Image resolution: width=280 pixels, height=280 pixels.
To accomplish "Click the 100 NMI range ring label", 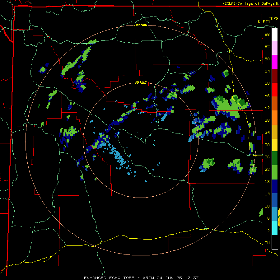I will [x=141, y=25].
